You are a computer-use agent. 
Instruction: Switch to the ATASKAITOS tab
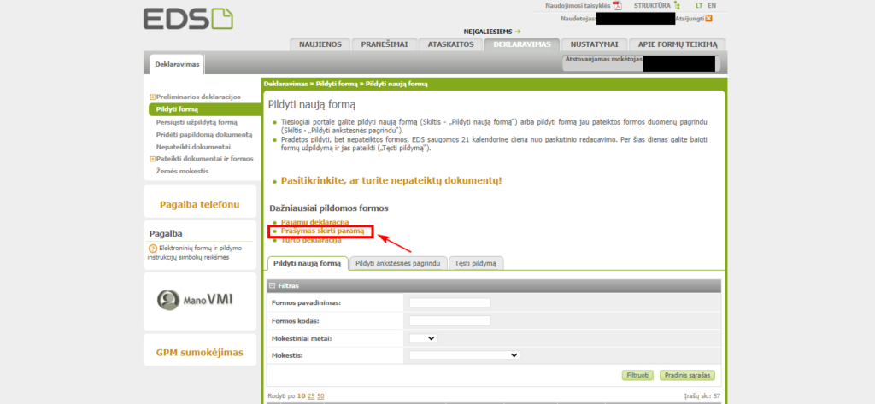450,44
